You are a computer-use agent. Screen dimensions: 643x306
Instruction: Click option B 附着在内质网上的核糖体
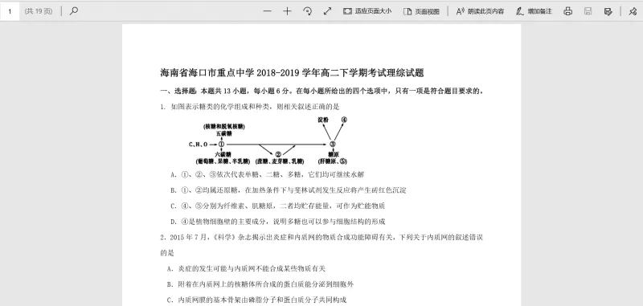[260, 284]
